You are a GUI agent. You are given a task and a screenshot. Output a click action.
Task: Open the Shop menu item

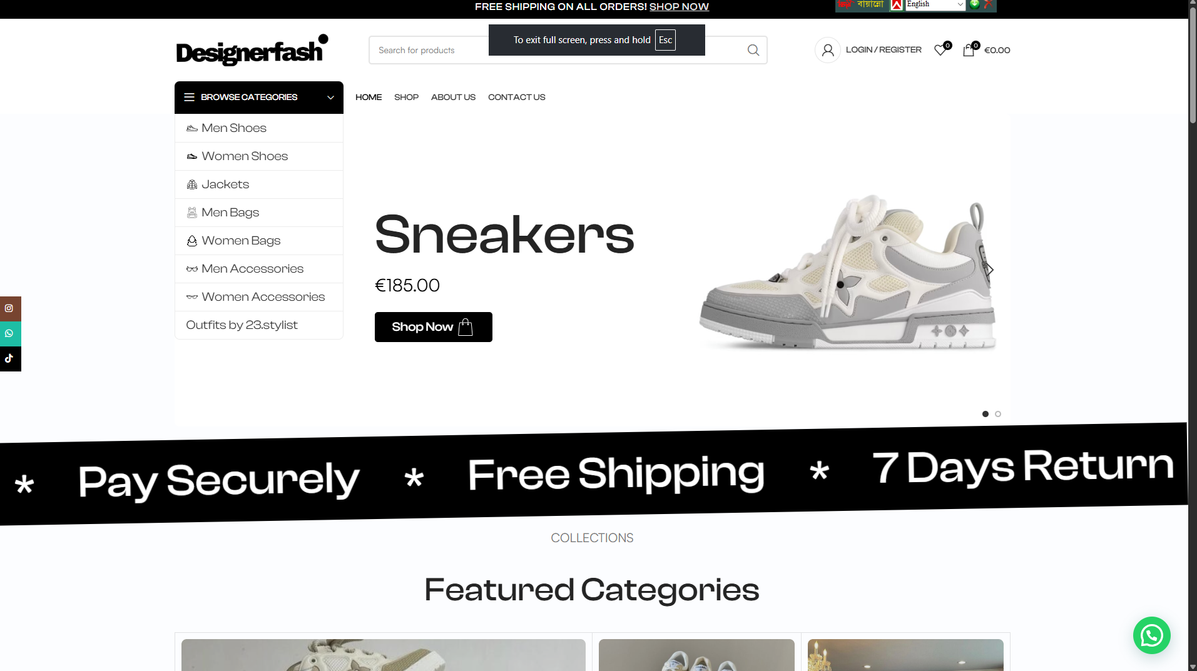tap(406, 98)
